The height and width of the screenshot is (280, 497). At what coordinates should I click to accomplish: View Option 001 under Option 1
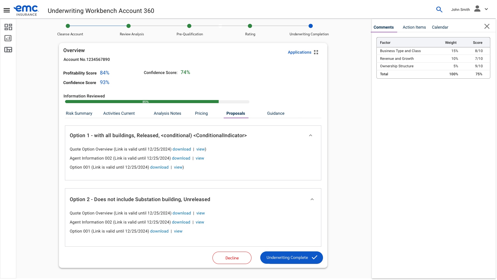(x=178, y=167)
